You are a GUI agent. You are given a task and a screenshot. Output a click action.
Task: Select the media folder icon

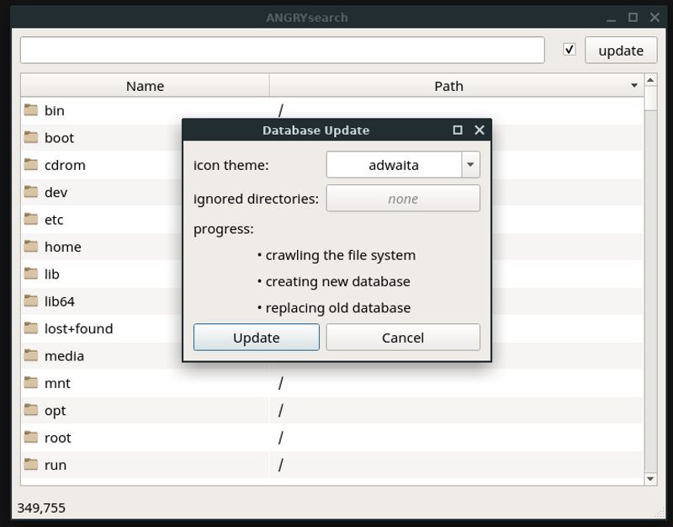point(31,355)
